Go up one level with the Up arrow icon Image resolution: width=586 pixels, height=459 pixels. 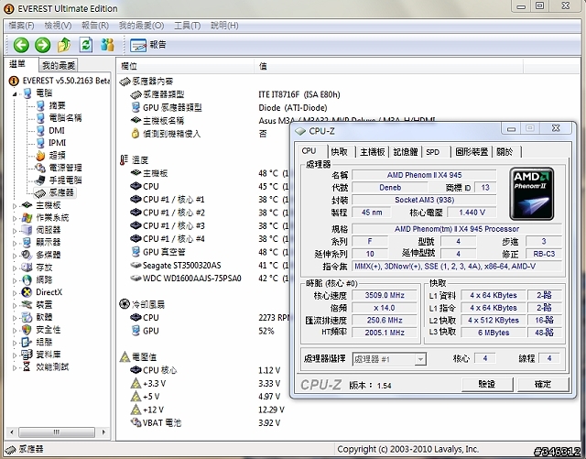point(64,45)
